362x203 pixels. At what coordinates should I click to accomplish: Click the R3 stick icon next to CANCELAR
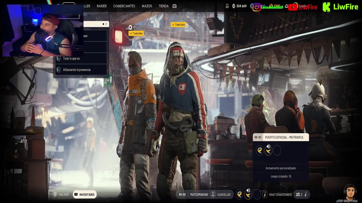(x=213, y=195)
